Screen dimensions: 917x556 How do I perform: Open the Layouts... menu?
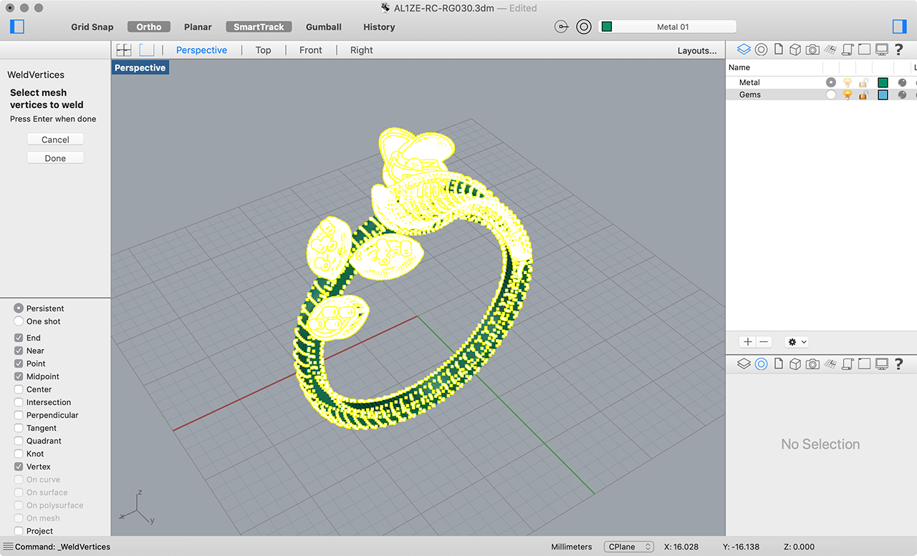pos(696,50)
